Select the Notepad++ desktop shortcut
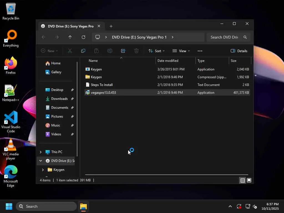The width and height of the screenshot is (284, 213). click(11, 93)
